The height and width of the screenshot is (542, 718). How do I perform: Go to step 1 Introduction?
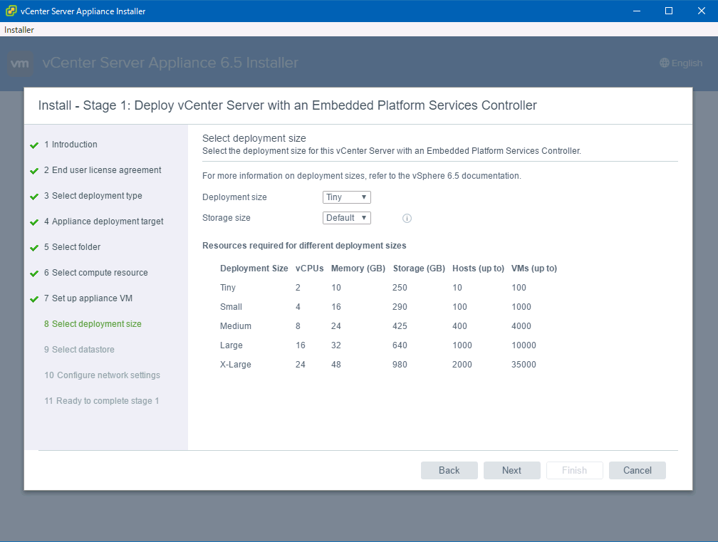pos(71,144)
